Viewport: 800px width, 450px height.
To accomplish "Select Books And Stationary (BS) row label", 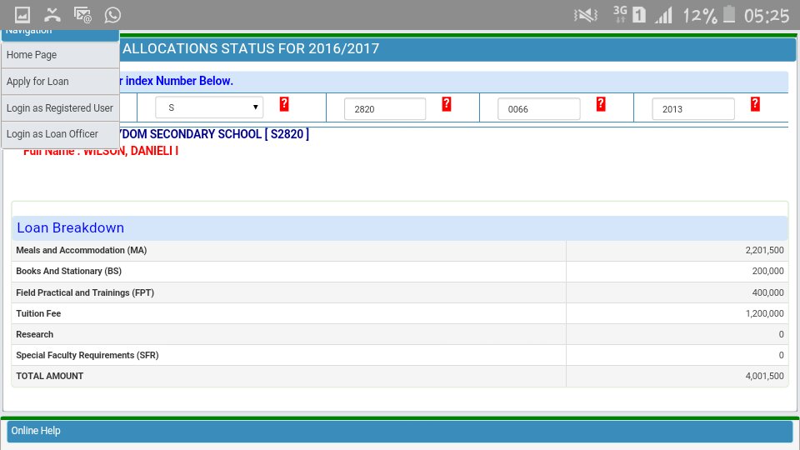I will point(69,272).
